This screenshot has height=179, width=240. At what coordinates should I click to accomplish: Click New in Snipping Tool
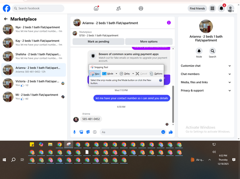(95, 73)
